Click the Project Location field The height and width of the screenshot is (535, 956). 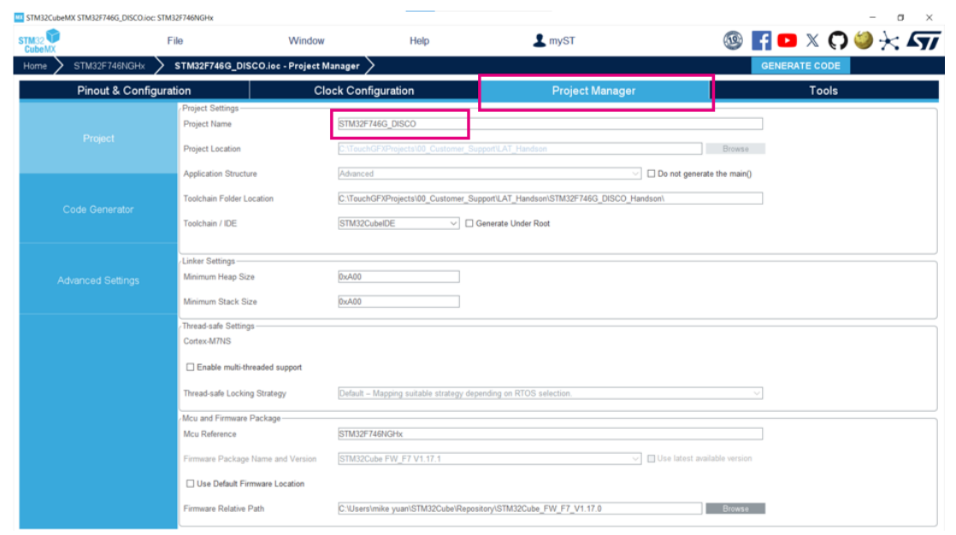click(x=519, y=149)
